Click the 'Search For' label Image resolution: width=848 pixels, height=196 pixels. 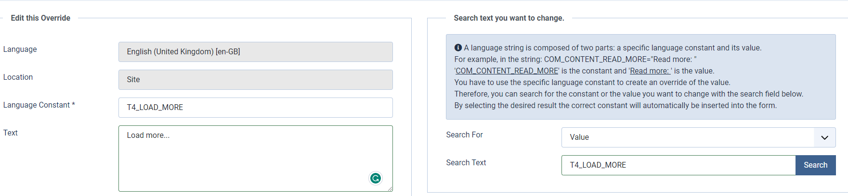(x=464, y=135)
